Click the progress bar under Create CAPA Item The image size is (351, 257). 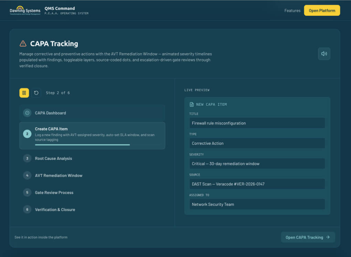pyautogui.click(x=82, y=145)
